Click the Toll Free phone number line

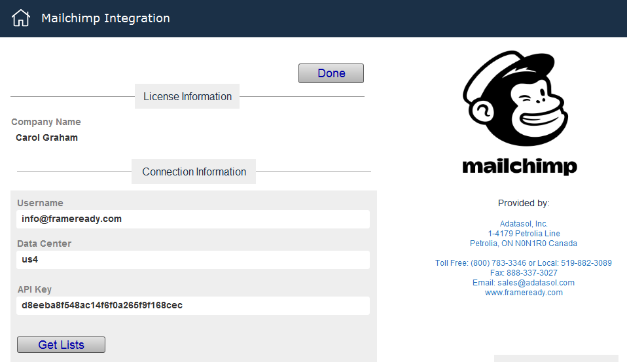(524, 263)
